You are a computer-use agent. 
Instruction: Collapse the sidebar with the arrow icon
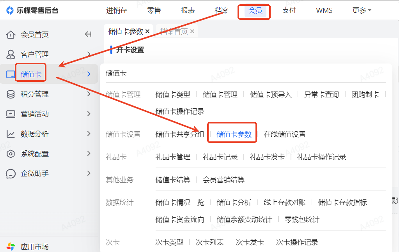point(88,34)
